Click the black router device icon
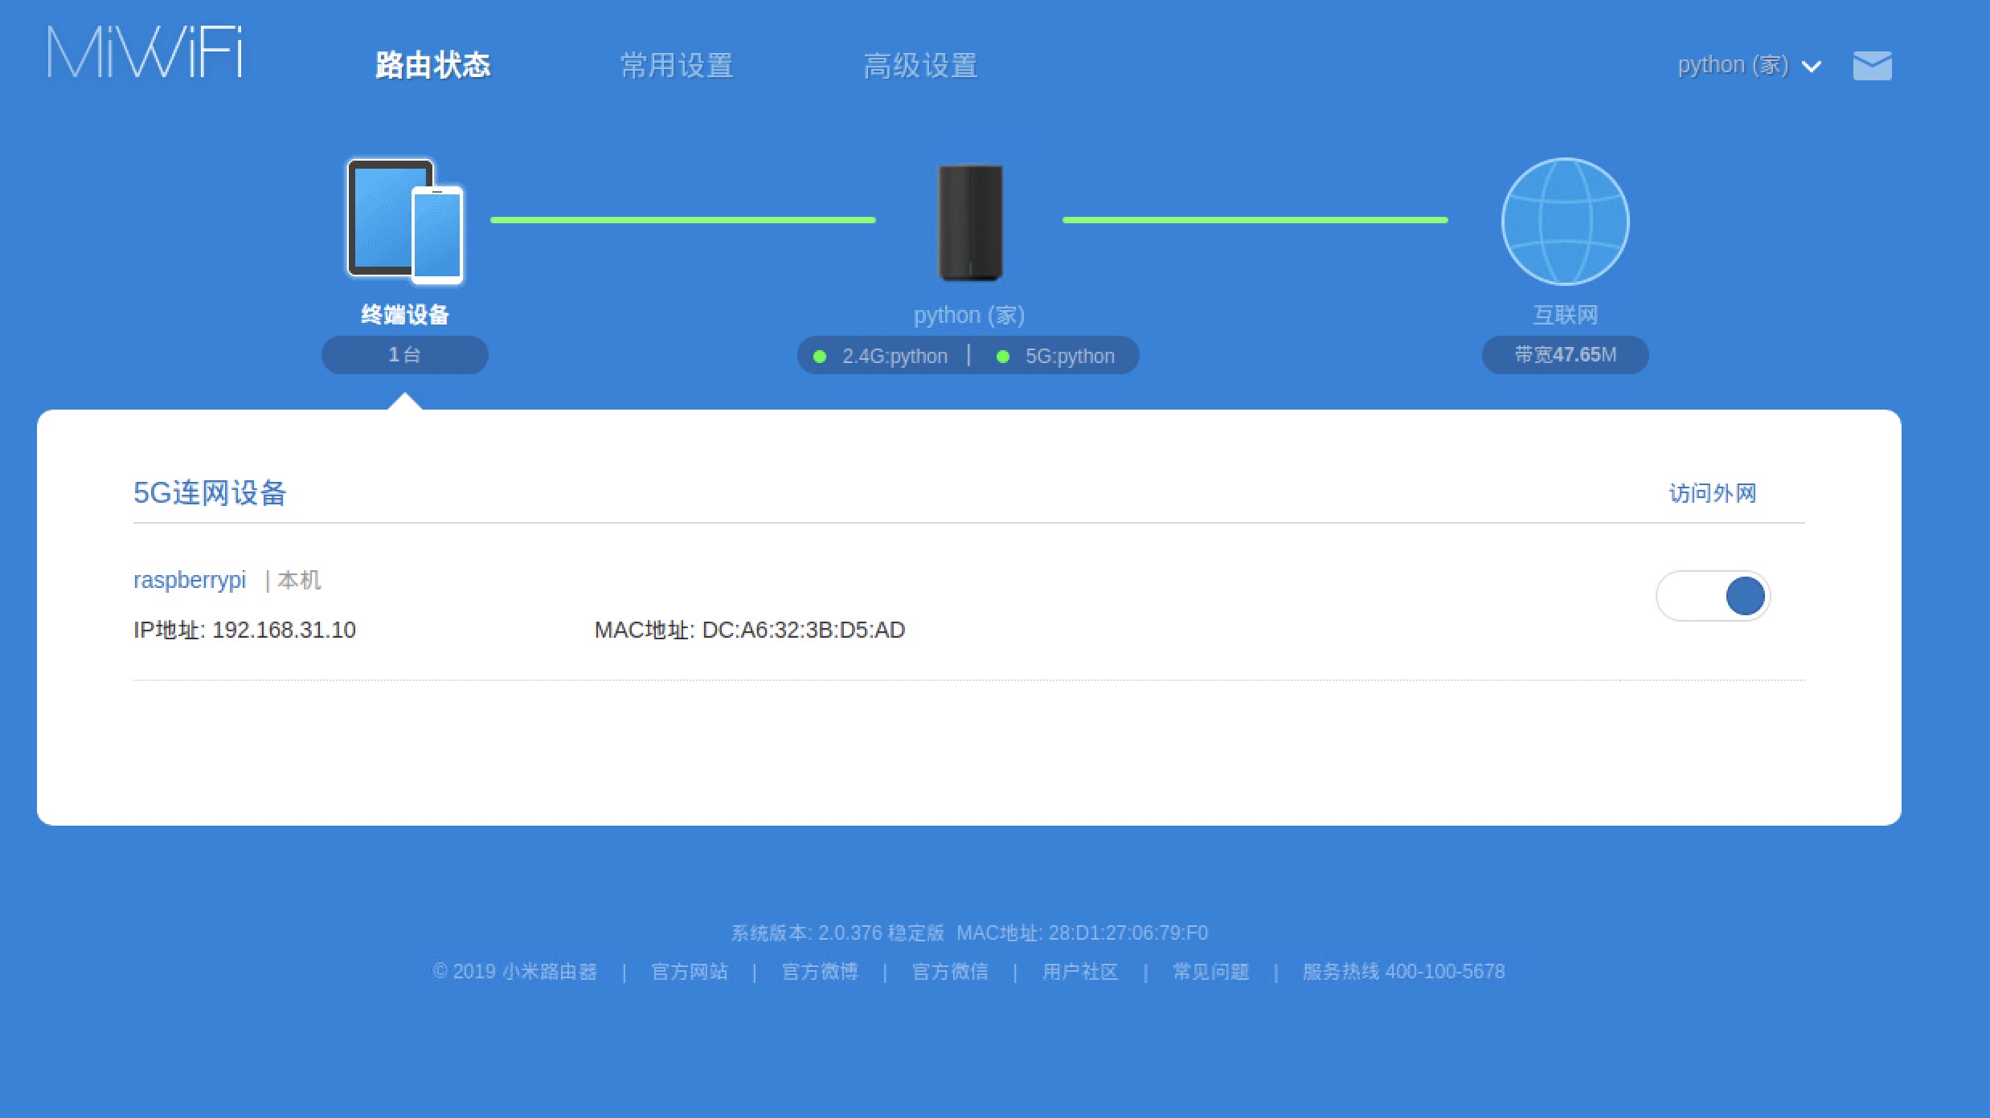Screen dimensions: 1990x1118 970,222
